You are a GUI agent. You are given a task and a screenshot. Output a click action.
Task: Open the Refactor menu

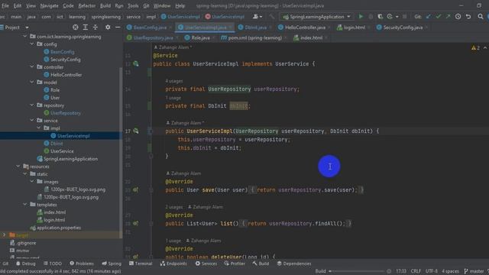pyautogui.click(x=86, y=5)
